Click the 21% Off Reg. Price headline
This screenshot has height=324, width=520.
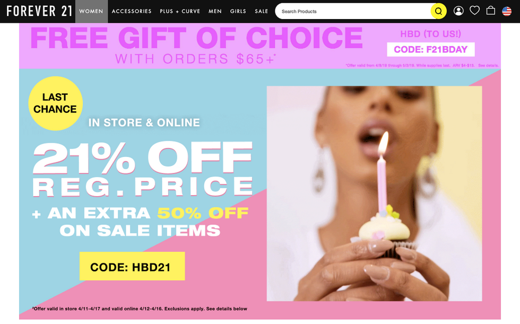click(143, 170)
